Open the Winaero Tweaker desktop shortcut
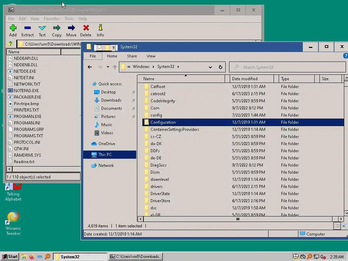The width and height of the screenshot is (348, 261). pos(13,223)
